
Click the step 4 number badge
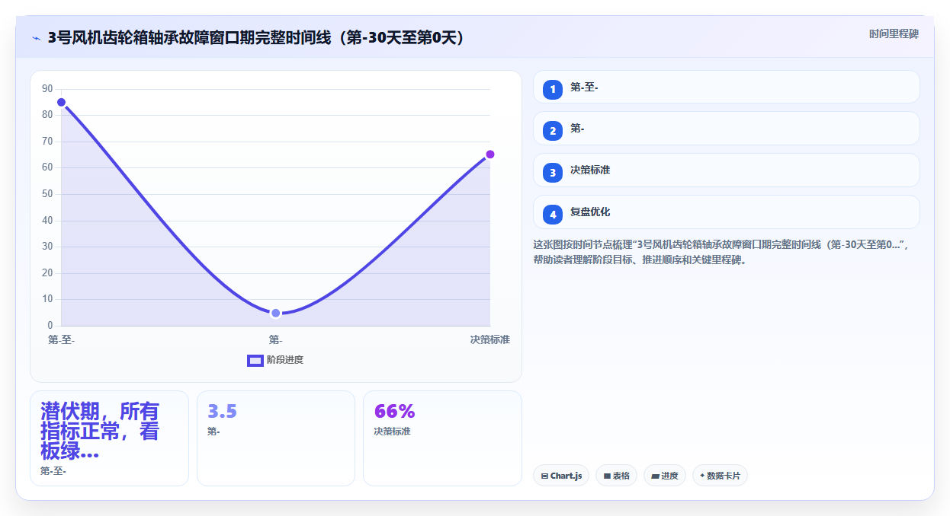pyautogui.click(x=553, y=215)
